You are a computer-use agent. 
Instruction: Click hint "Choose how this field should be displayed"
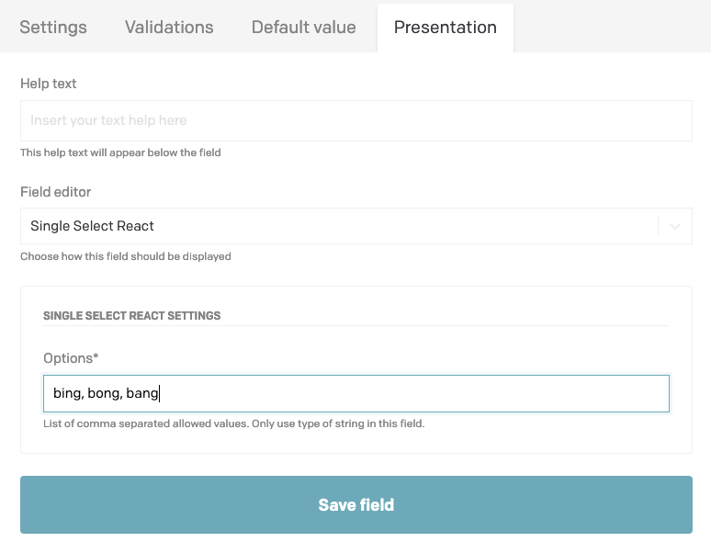click(126, 256)
